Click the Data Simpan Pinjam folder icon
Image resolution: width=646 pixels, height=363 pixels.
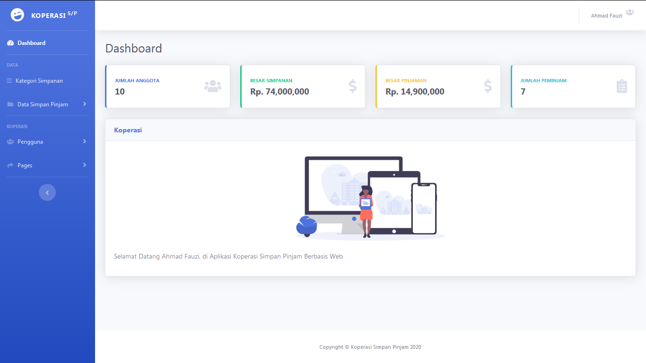[10, 104]
